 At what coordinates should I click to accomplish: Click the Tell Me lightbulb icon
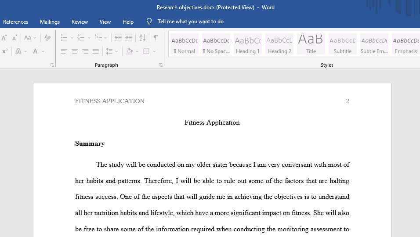pos(149,22)
